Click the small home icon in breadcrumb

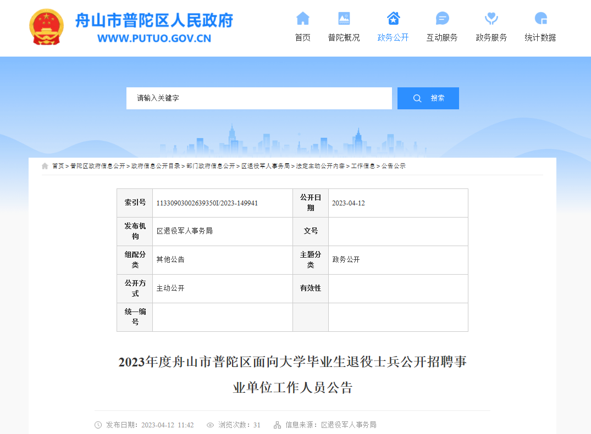[45, 166]
